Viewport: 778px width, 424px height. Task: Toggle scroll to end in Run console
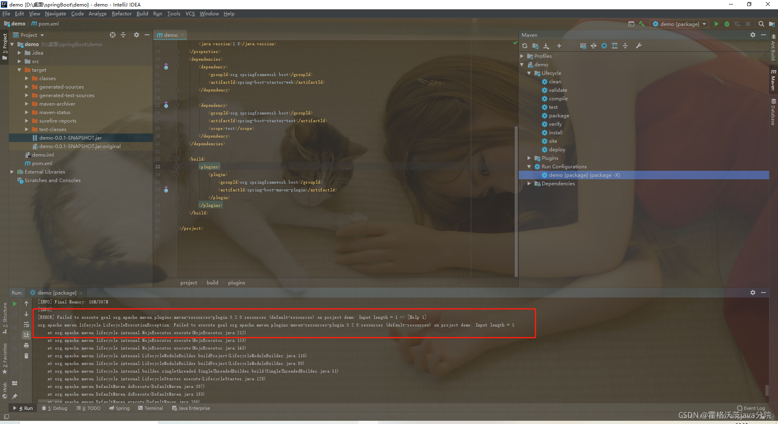[26, 335]
